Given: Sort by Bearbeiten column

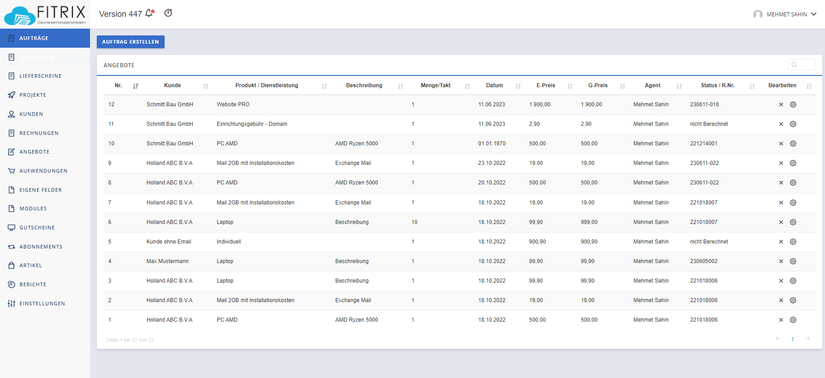Looking at the screenshot, I should [787, 85].
